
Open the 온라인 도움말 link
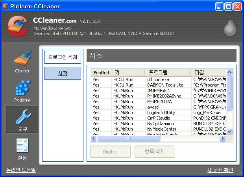[x=21, y=170]
